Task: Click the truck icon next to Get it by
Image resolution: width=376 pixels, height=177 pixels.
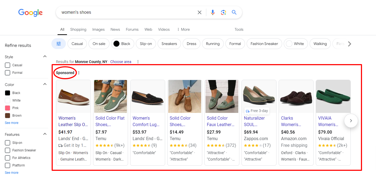Action: coord(61,145)
